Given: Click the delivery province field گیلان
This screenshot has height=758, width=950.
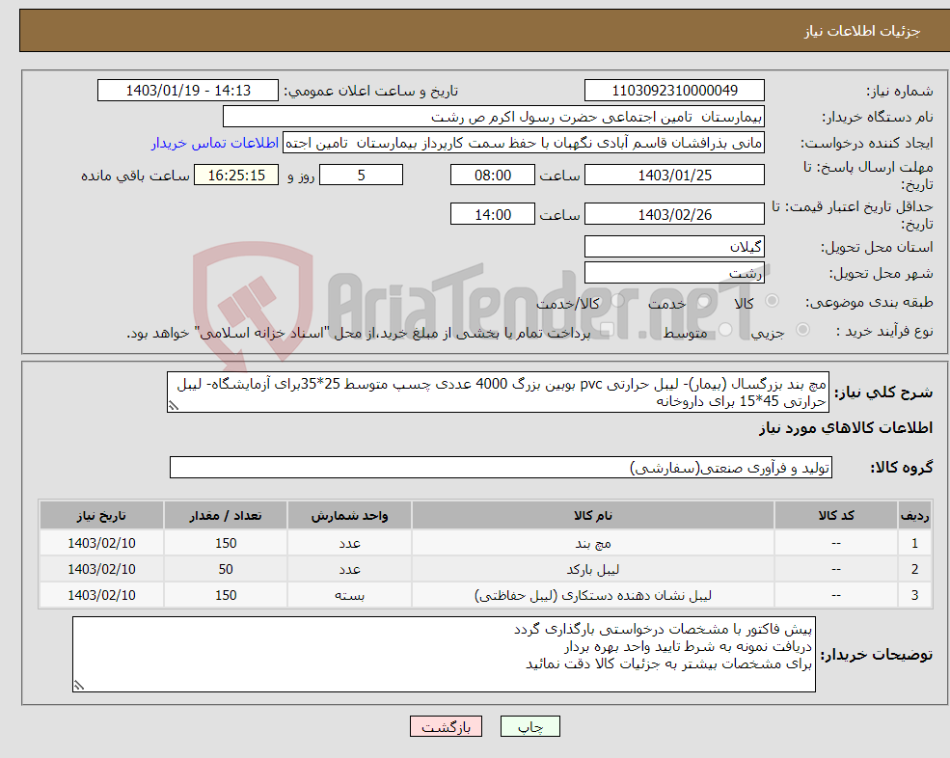Looking at the screenshot, I should (674, 247).
